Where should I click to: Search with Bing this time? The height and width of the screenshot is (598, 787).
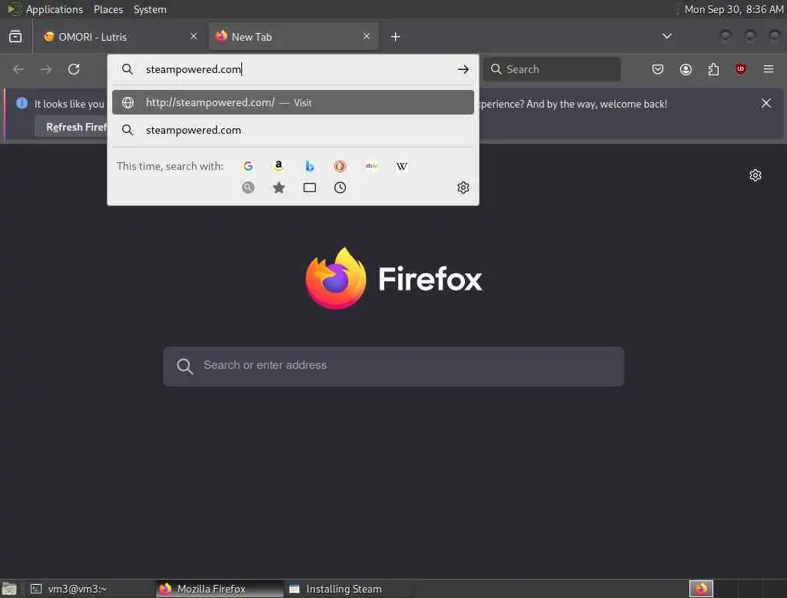[310, 166]
